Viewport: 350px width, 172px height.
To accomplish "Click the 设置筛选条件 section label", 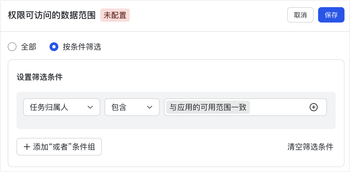I will 40,77.
